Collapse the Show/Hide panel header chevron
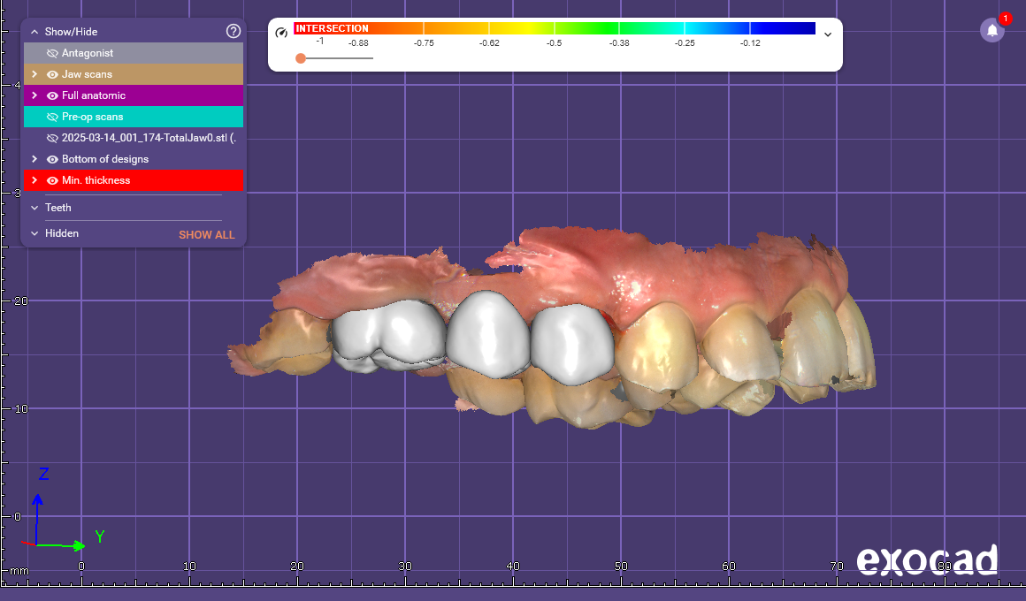The image size is (1026, 601). [x=34, y=32]
